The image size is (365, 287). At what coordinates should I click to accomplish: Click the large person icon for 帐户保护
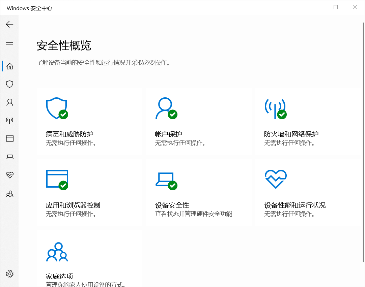166,108
